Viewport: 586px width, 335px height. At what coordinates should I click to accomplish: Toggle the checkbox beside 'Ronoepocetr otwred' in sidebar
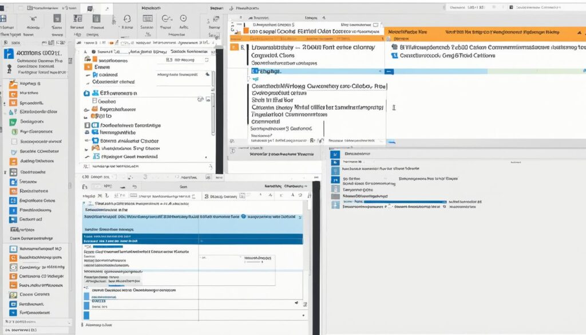(13, 141)
